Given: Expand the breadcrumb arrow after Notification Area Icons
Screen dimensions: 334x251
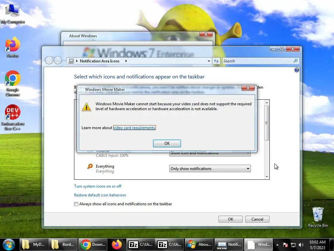Looking at the screenshot, I should tap(126, 61).
